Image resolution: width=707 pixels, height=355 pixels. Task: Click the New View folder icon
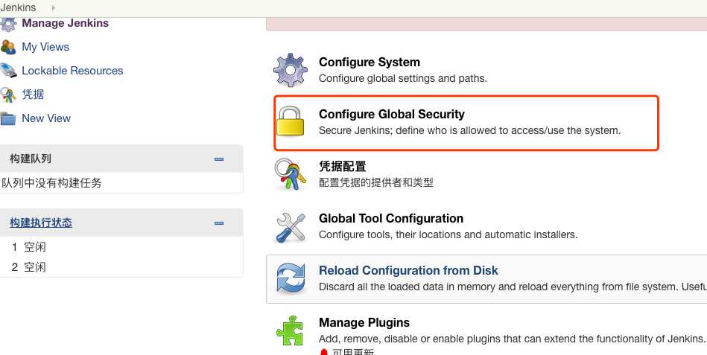pyautogui.click(x=7, y=118)
